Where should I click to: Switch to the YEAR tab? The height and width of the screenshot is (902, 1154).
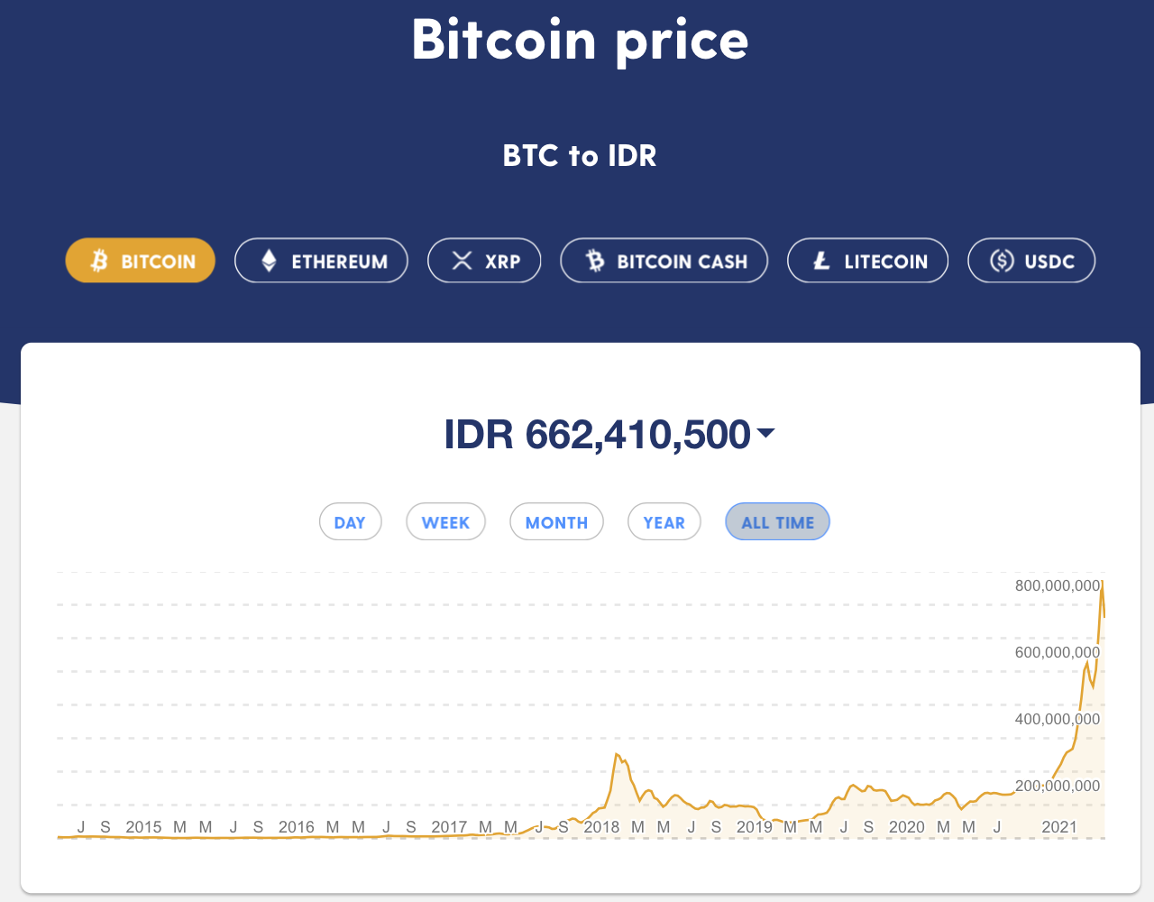(x=664, y=521)
